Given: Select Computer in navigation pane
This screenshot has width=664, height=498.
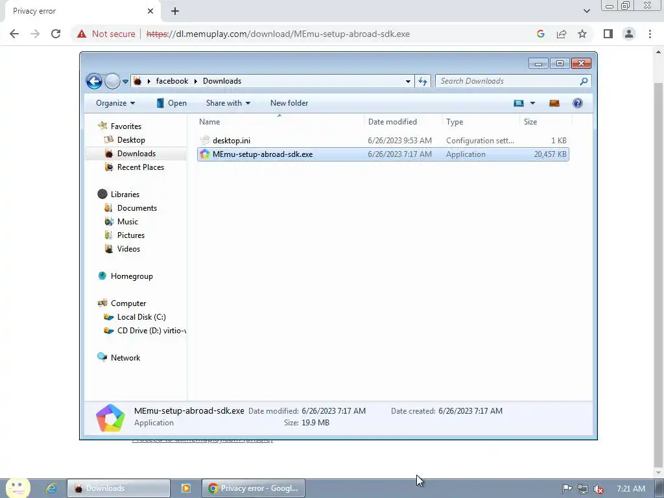Looking at the screenshot, I should pyautogui.click(x=128, y=303).
